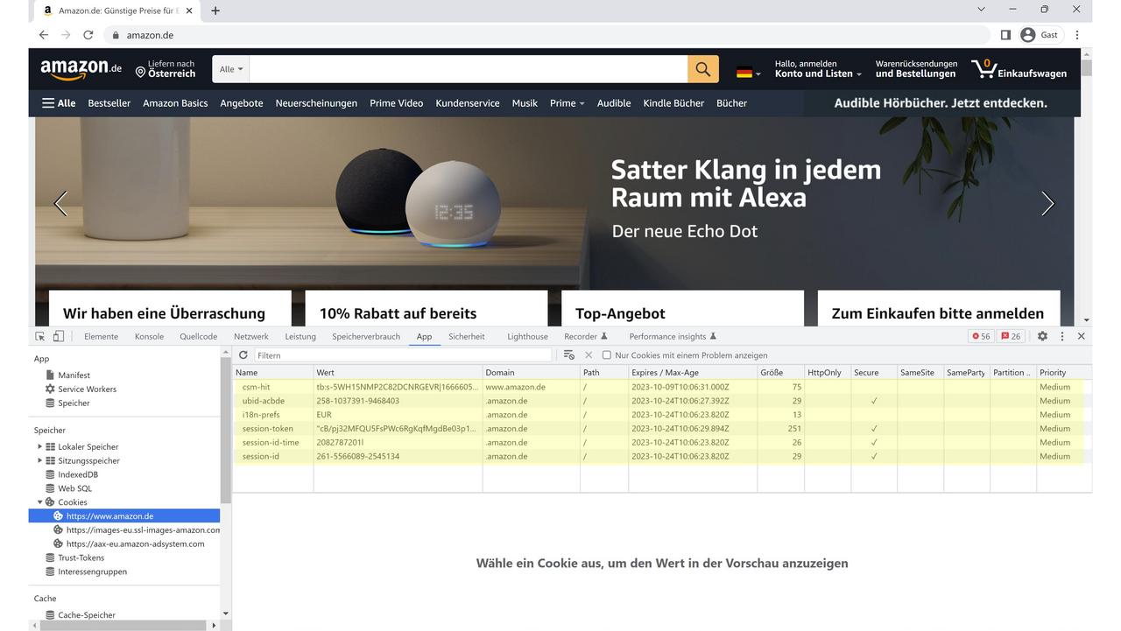
Task: Navigate to the Angebote link
Action: pos(241,102)
